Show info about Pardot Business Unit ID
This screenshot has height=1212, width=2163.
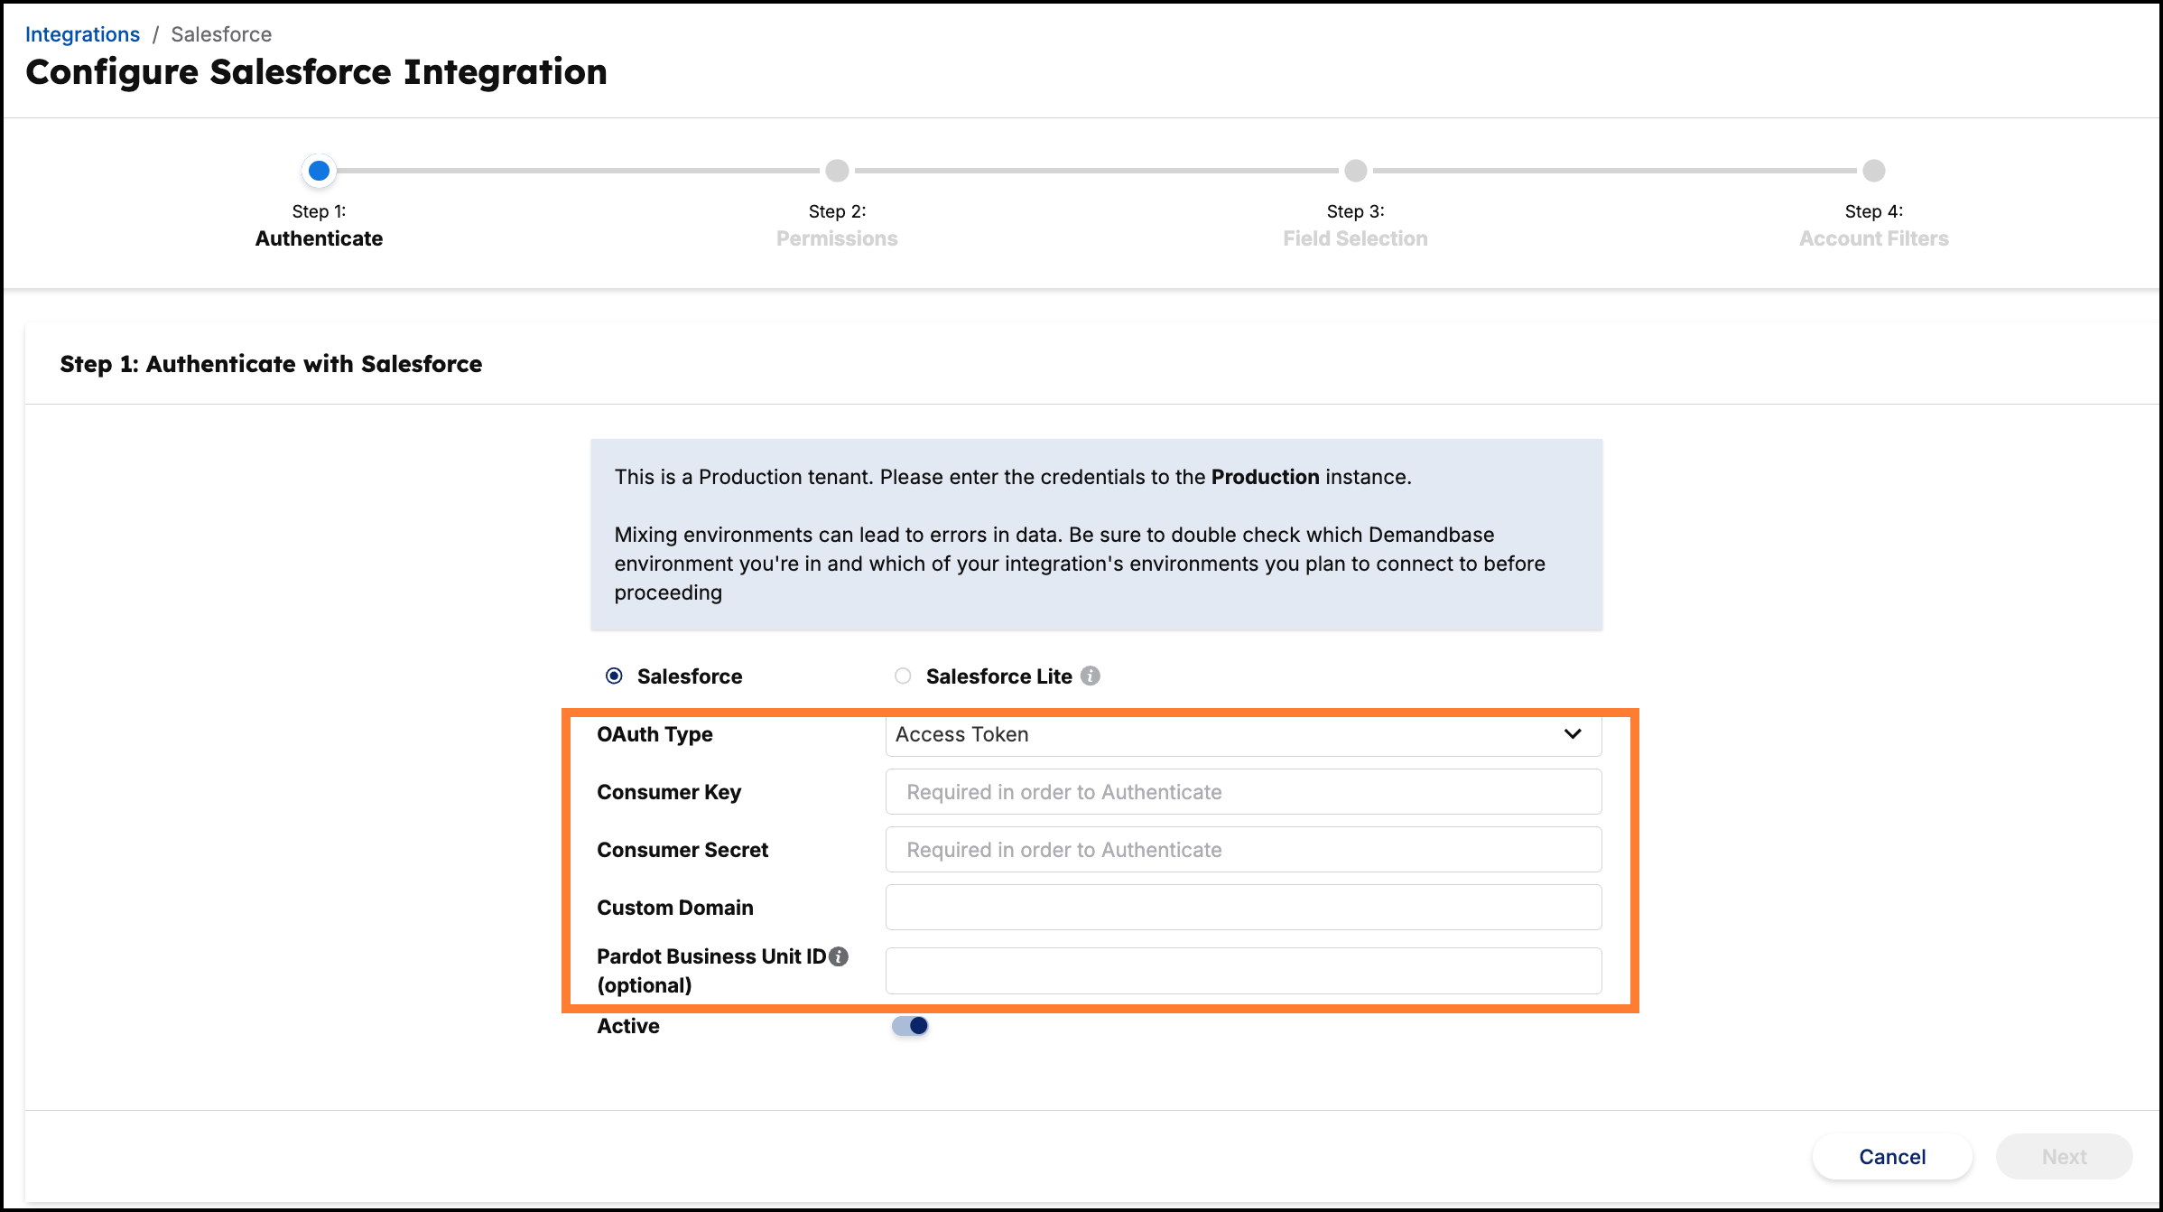click(x=839, y=956)
